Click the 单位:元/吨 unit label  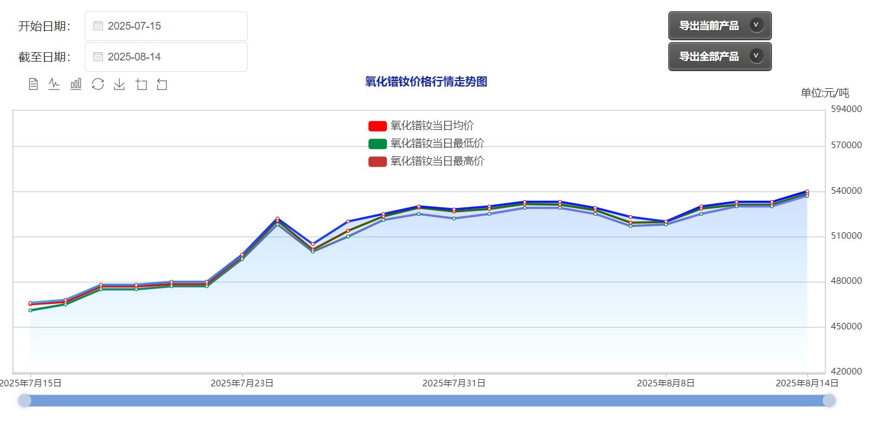coord(825,93)
